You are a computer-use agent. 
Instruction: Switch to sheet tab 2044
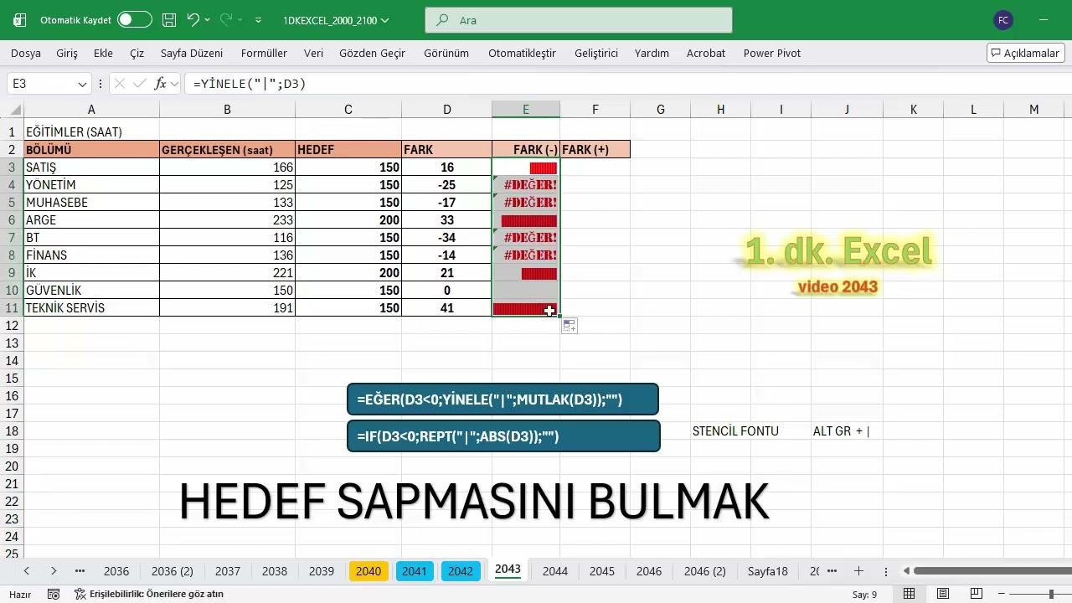click(555, 571)
